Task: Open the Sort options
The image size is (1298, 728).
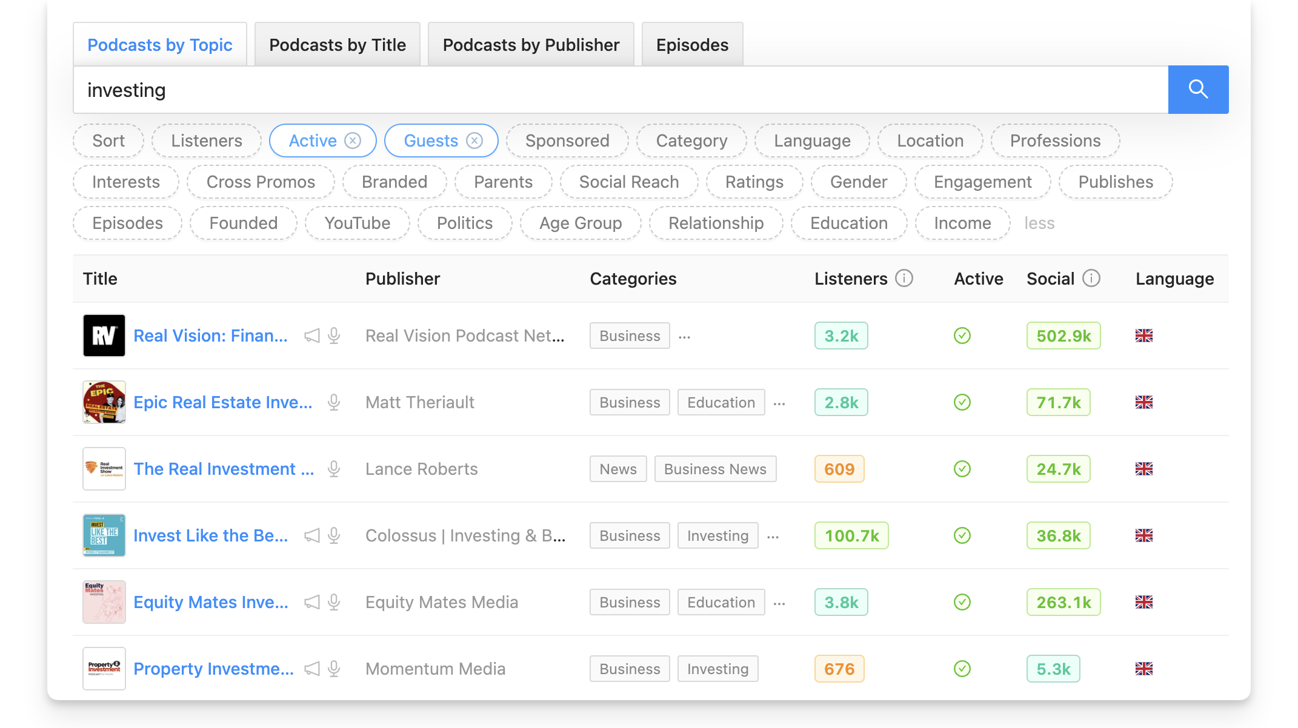Action: 108,140
